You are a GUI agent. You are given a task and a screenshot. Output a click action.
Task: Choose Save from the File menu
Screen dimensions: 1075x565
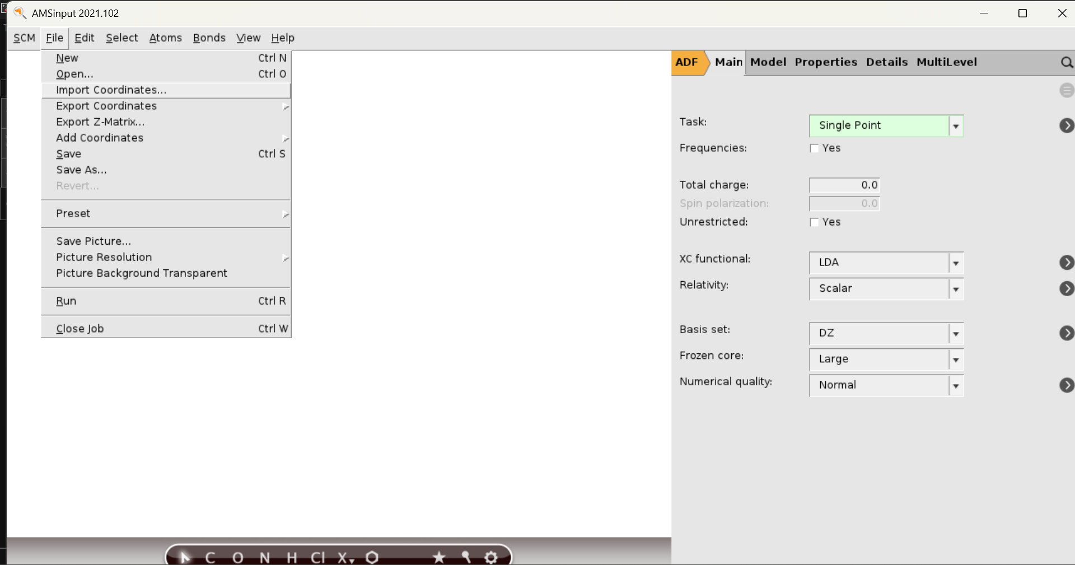point(166,154)
